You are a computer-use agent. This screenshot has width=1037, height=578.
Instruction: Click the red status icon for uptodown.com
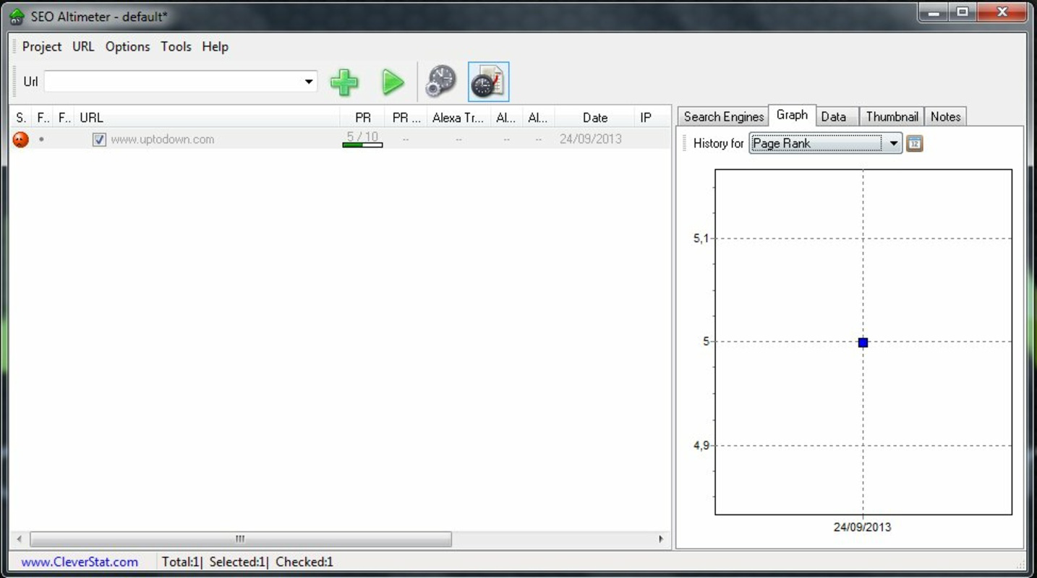[21, 139]
